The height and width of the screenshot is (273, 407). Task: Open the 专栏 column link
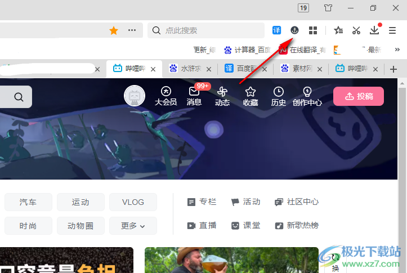202,202
